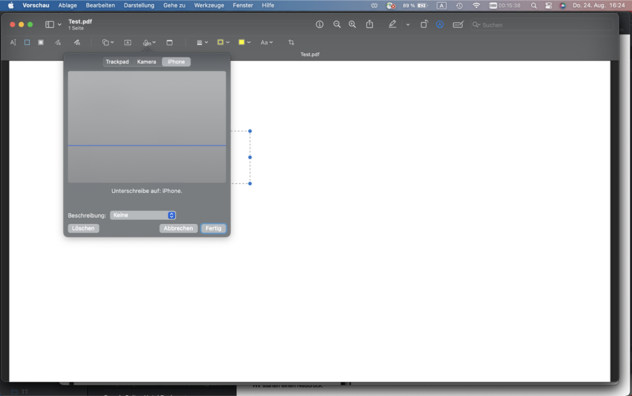This screenshot has height=396, width=632.
Task: Toggle the Markup toolbar button
Action: pos(439,25)
